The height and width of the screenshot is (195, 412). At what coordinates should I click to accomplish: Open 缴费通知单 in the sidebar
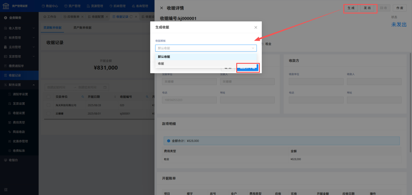[19, 66]
